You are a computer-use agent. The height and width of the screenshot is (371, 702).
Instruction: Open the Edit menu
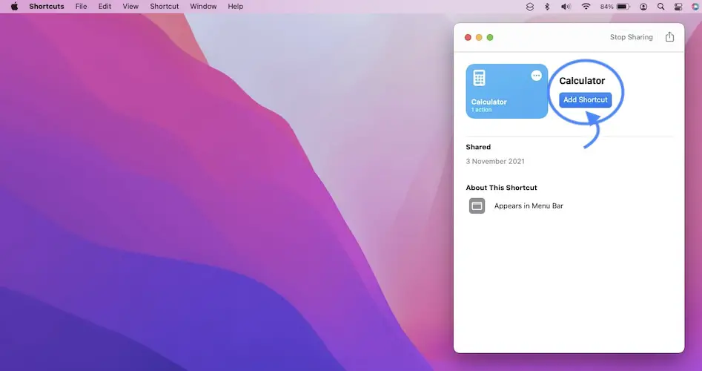(105, 7)
